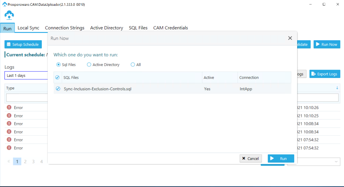The width and height of the screenshot is (344, 187).
Task: Click the previous page double-chevron icon
Action: 9,161
